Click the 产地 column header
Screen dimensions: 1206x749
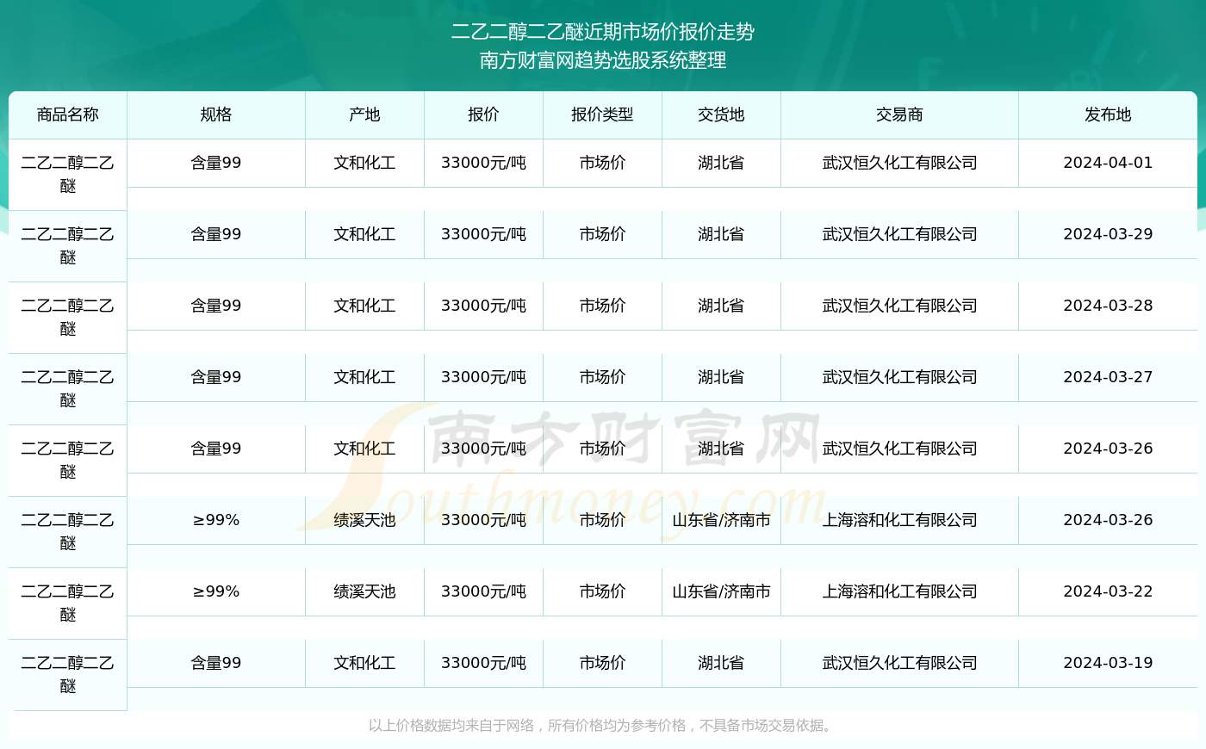click(x=364, y=115)
